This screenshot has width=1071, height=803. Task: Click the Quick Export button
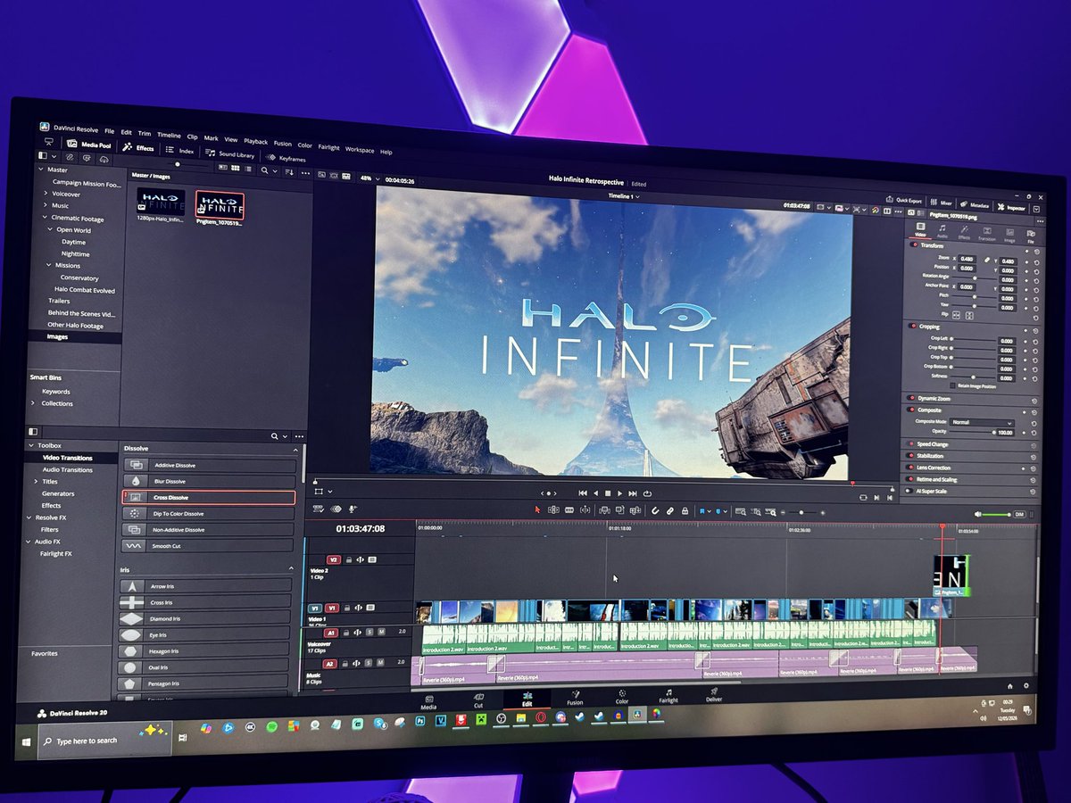tap(903, 200)
